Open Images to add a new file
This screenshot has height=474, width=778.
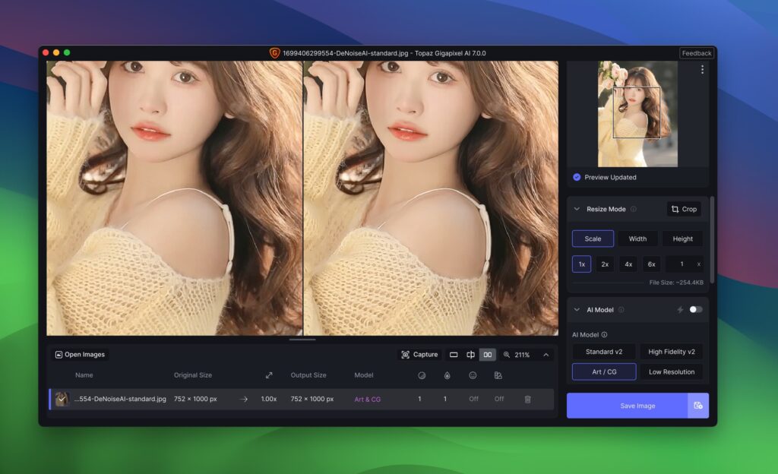click(79, 354)
